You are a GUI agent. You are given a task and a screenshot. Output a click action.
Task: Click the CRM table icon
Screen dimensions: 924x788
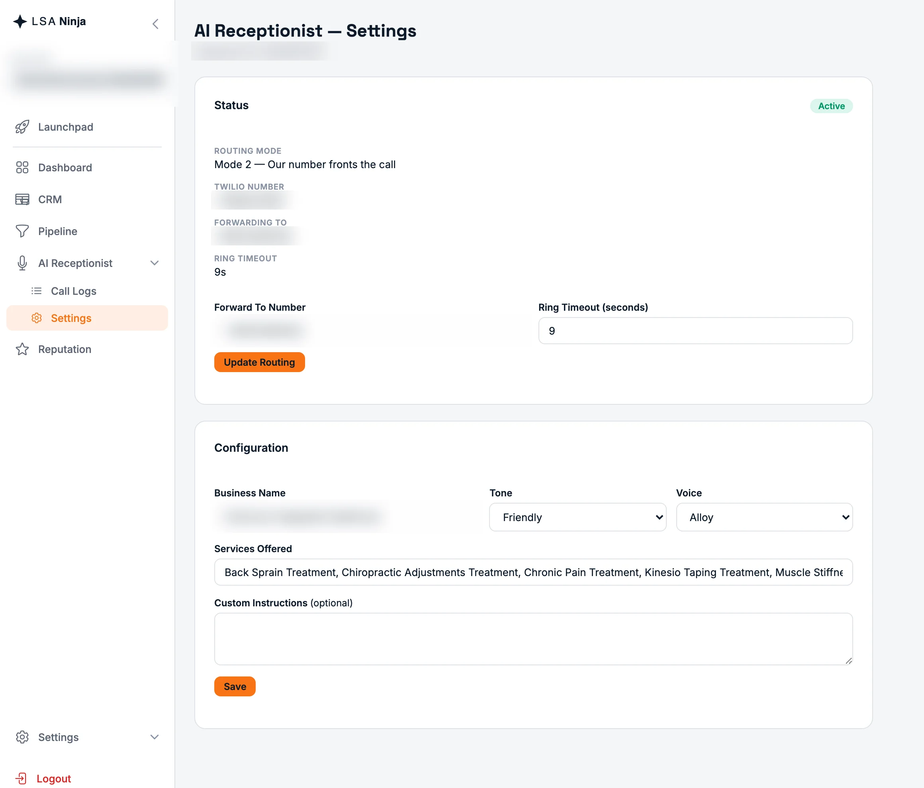tap(22, 199)
